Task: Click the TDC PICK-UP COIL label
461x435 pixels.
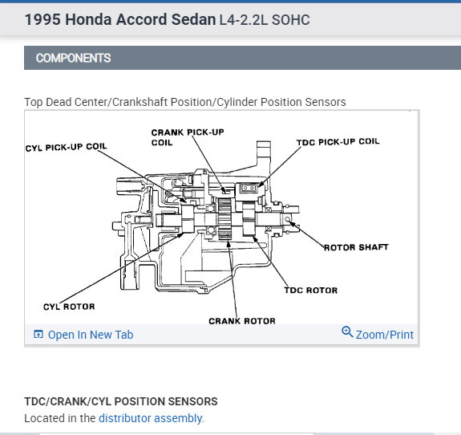Action: pyautogui.click(x=338, y=142)
